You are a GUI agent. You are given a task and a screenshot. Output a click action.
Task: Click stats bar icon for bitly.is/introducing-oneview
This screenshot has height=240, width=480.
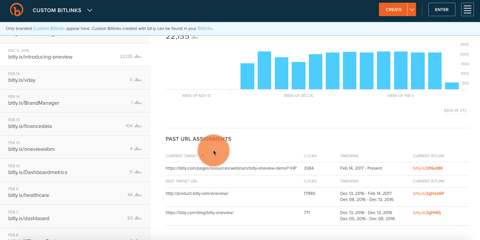click(x=138, y=57)
